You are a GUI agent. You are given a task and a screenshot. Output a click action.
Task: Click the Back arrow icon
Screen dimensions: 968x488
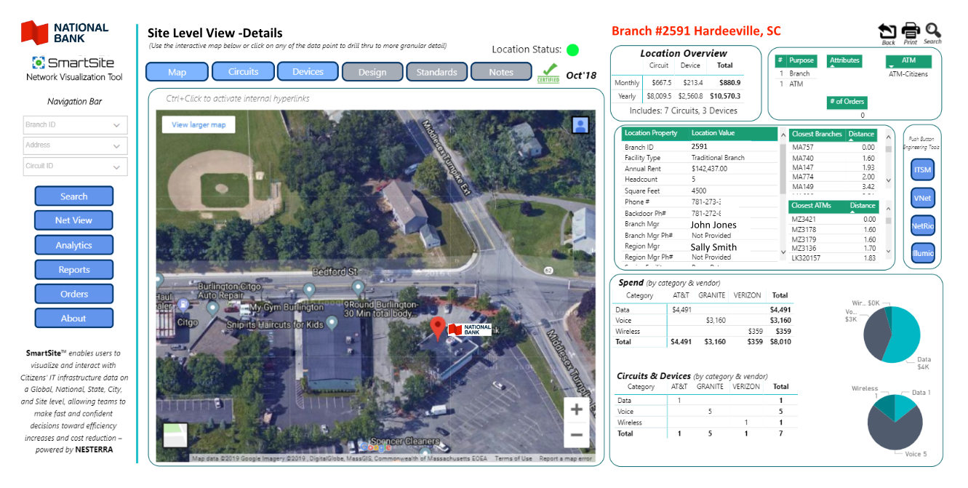point(887,31)
